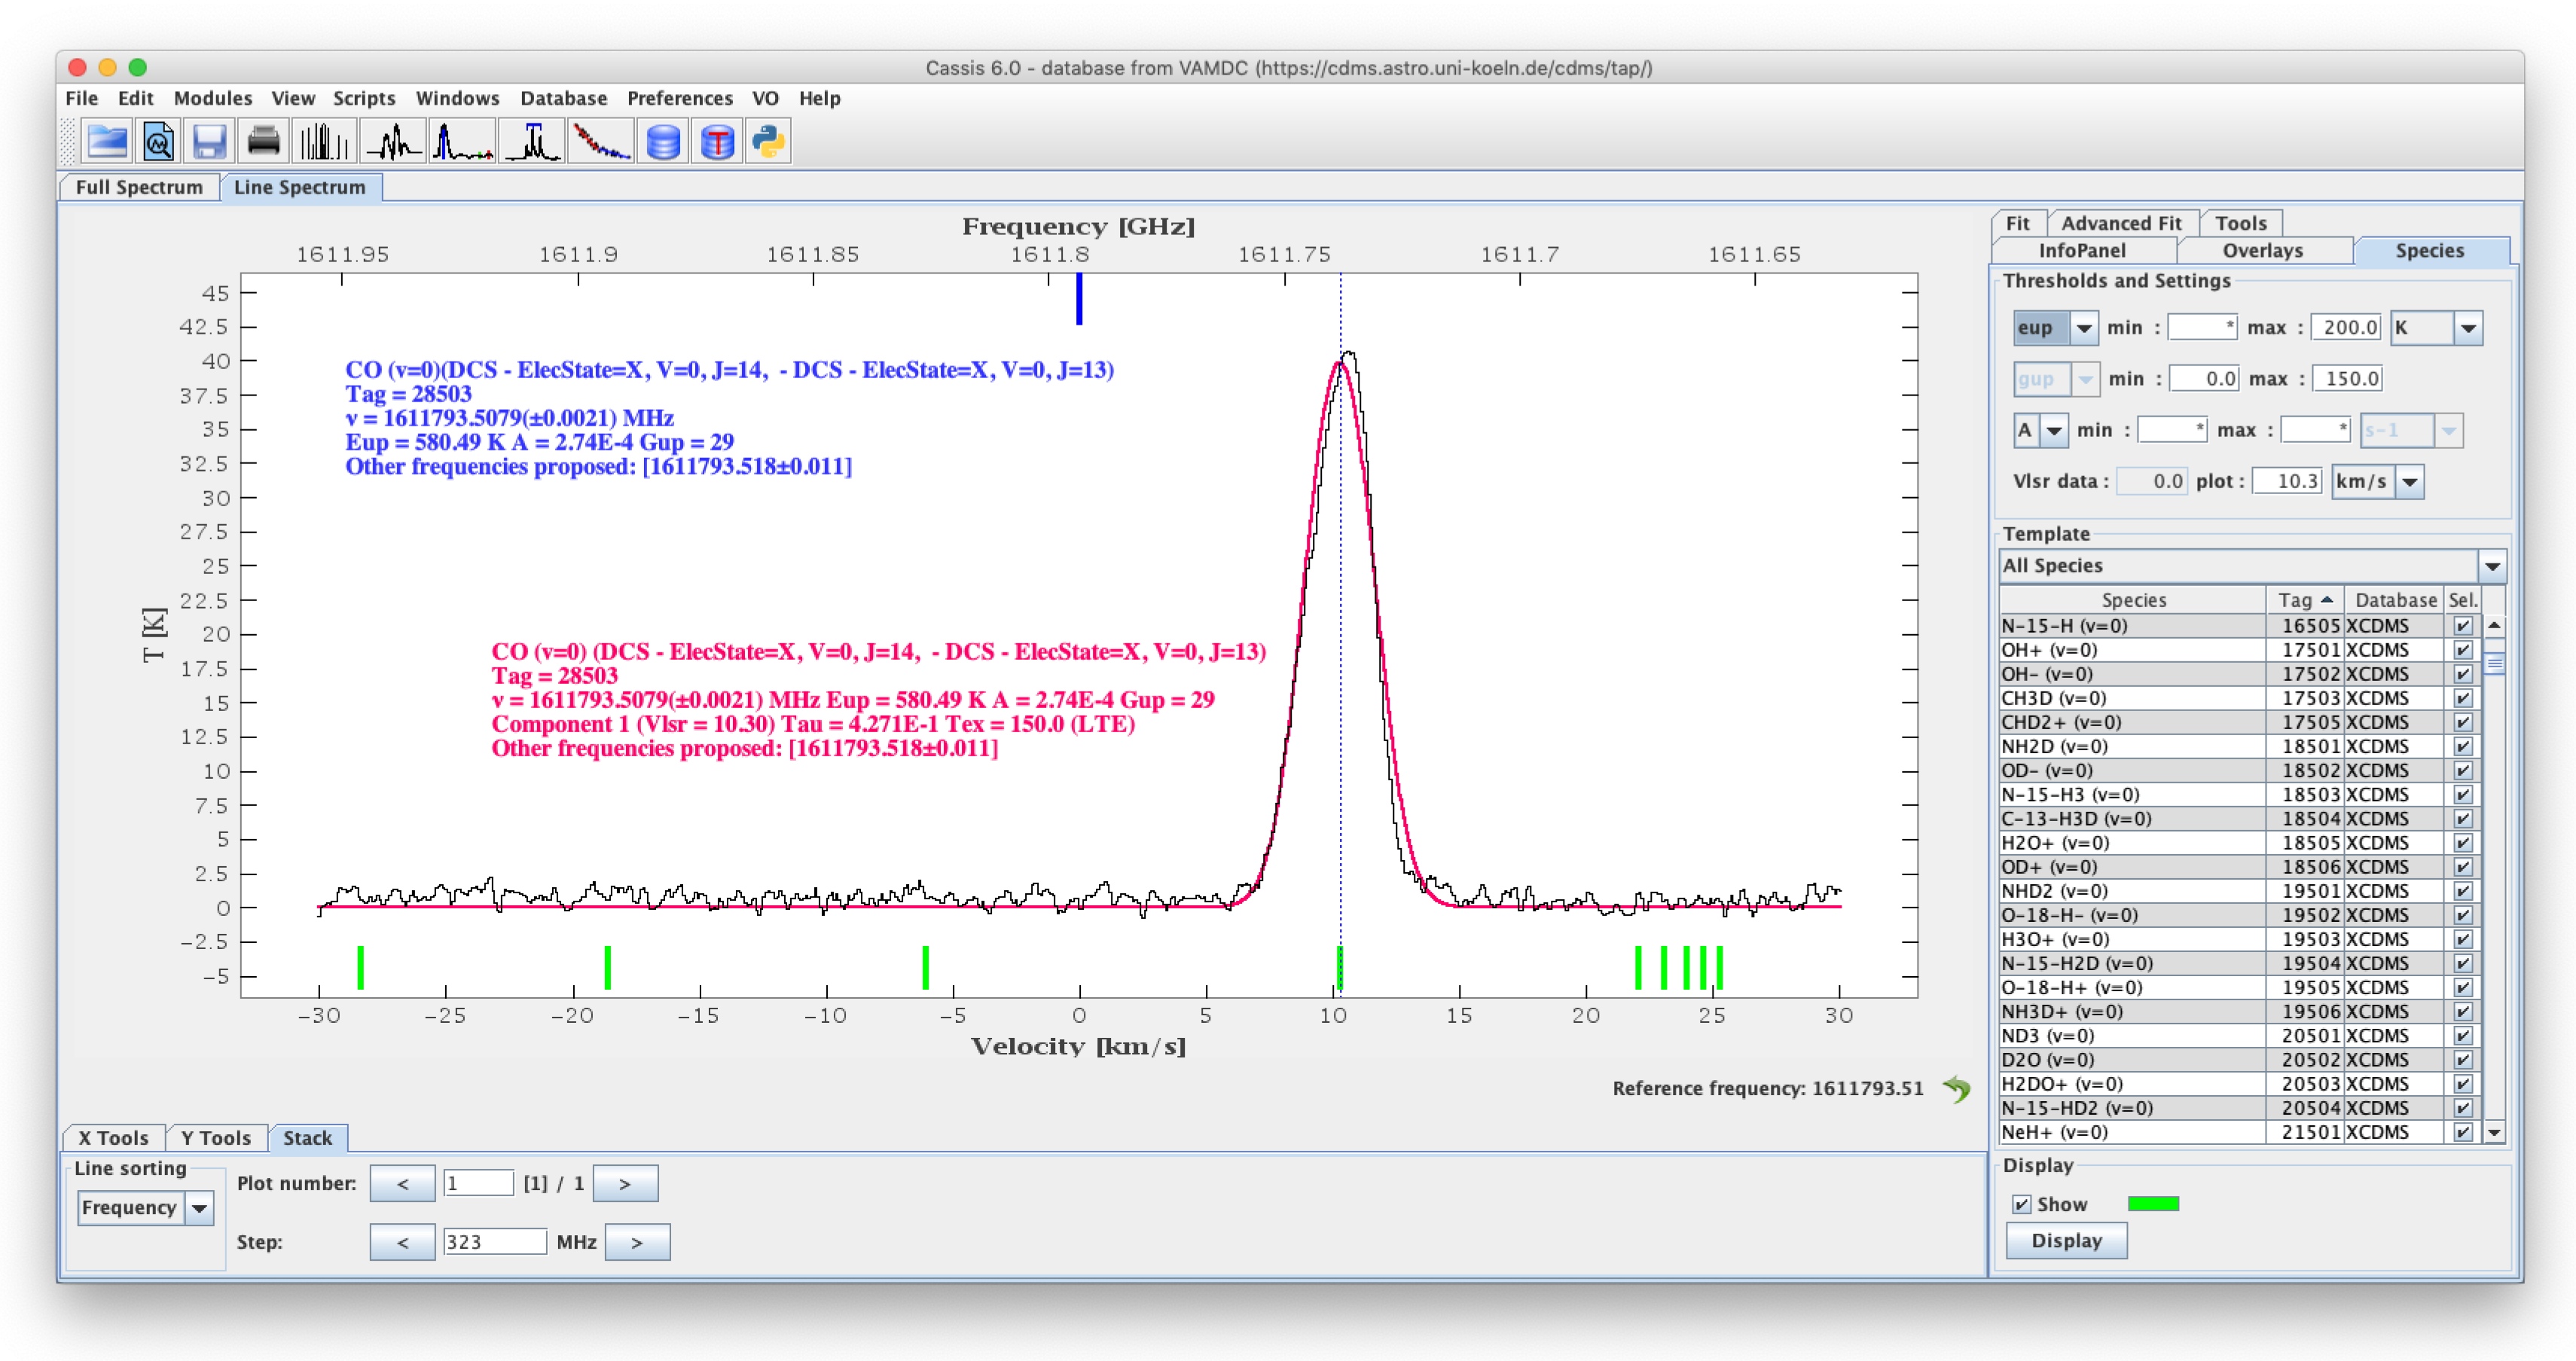Open a spectrum file with the folder icon
2576x1361 pixels.
coord(107,142)
